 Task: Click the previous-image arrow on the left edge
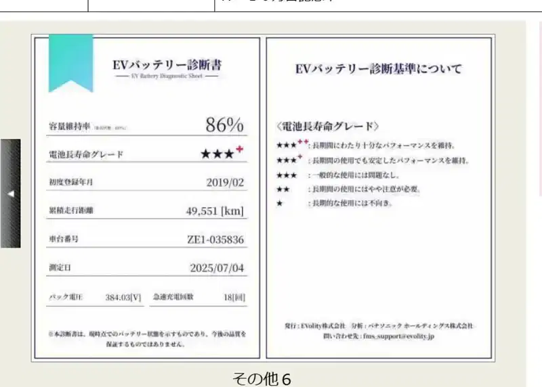click(x=10, y=193)
